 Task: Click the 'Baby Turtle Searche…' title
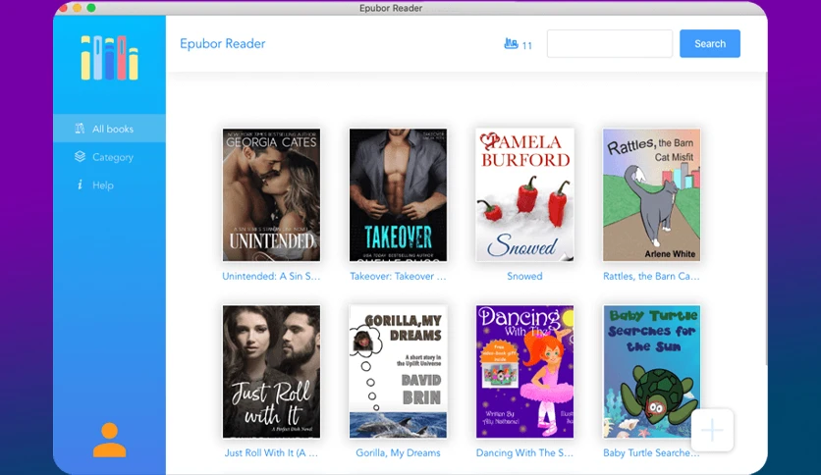pyautogui.click(x=651, y=453)
